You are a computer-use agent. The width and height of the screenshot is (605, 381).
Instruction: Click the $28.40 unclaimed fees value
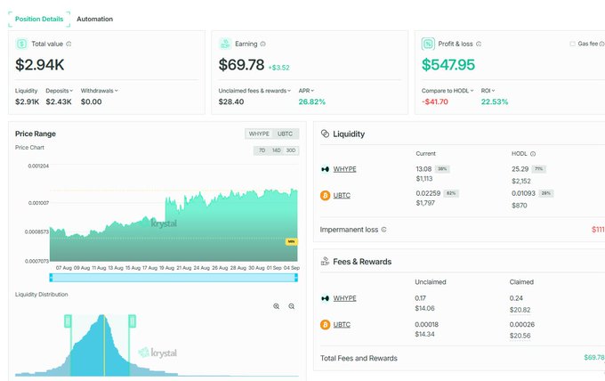pyautogui.click(x=231, y=101)
